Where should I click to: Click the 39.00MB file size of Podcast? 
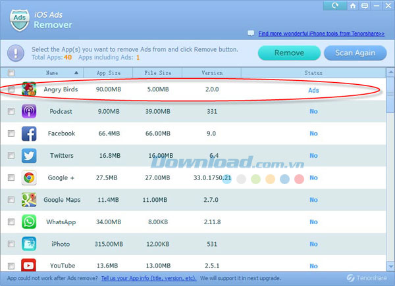(x=158, y=111)
